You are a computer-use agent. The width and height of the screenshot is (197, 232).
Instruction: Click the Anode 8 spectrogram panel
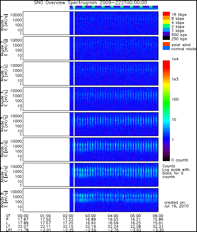tap(91, 200)
